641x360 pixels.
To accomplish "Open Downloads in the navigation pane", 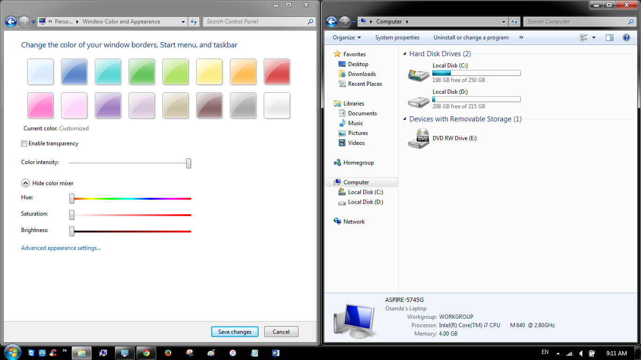I will [362, 74].
